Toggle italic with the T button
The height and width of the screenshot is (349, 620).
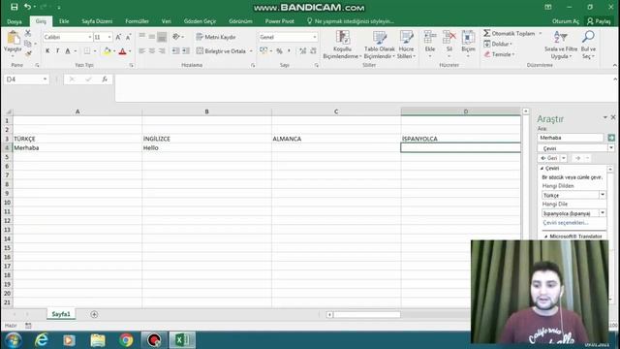click(x=58, y=51)
